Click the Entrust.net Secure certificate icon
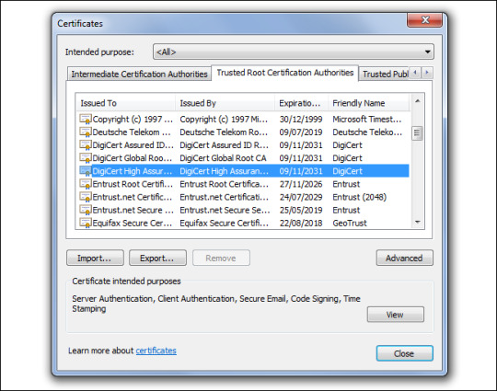Image resolution: width=497 pixels, height=391 pixels. pyautogui.click(x=86, y=210)
